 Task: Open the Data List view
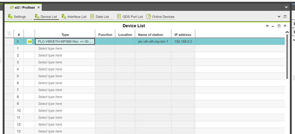point(100,17)
